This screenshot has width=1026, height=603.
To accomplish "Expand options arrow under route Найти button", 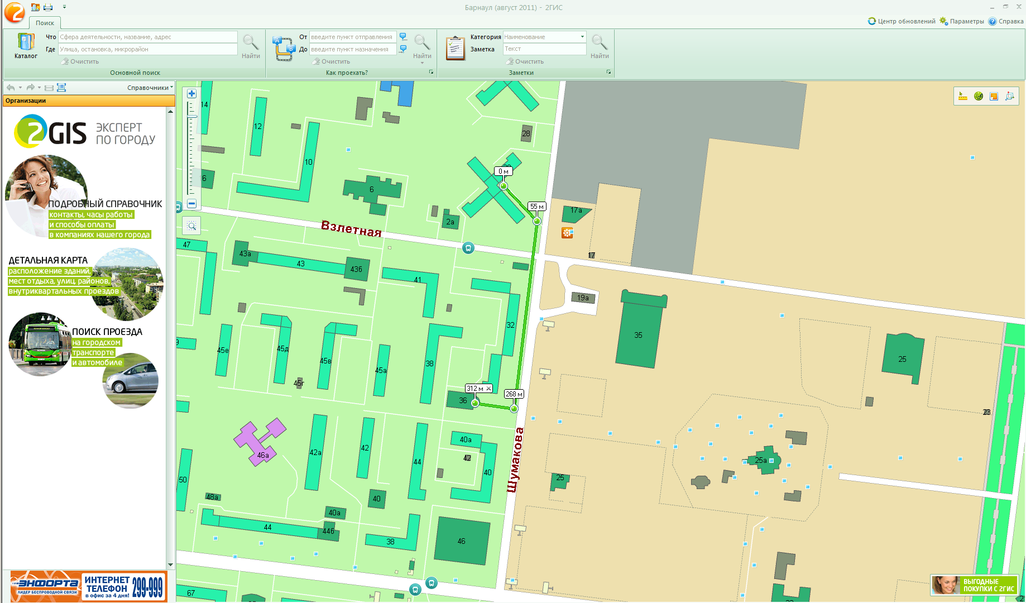I will tap(422, 63).
